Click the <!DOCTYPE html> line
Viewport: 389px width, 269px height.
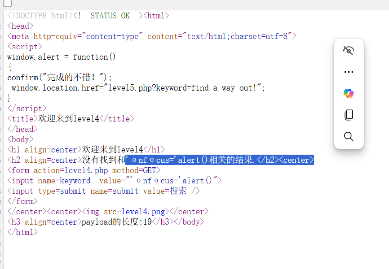pyautogui.click(x=40, y=16)
